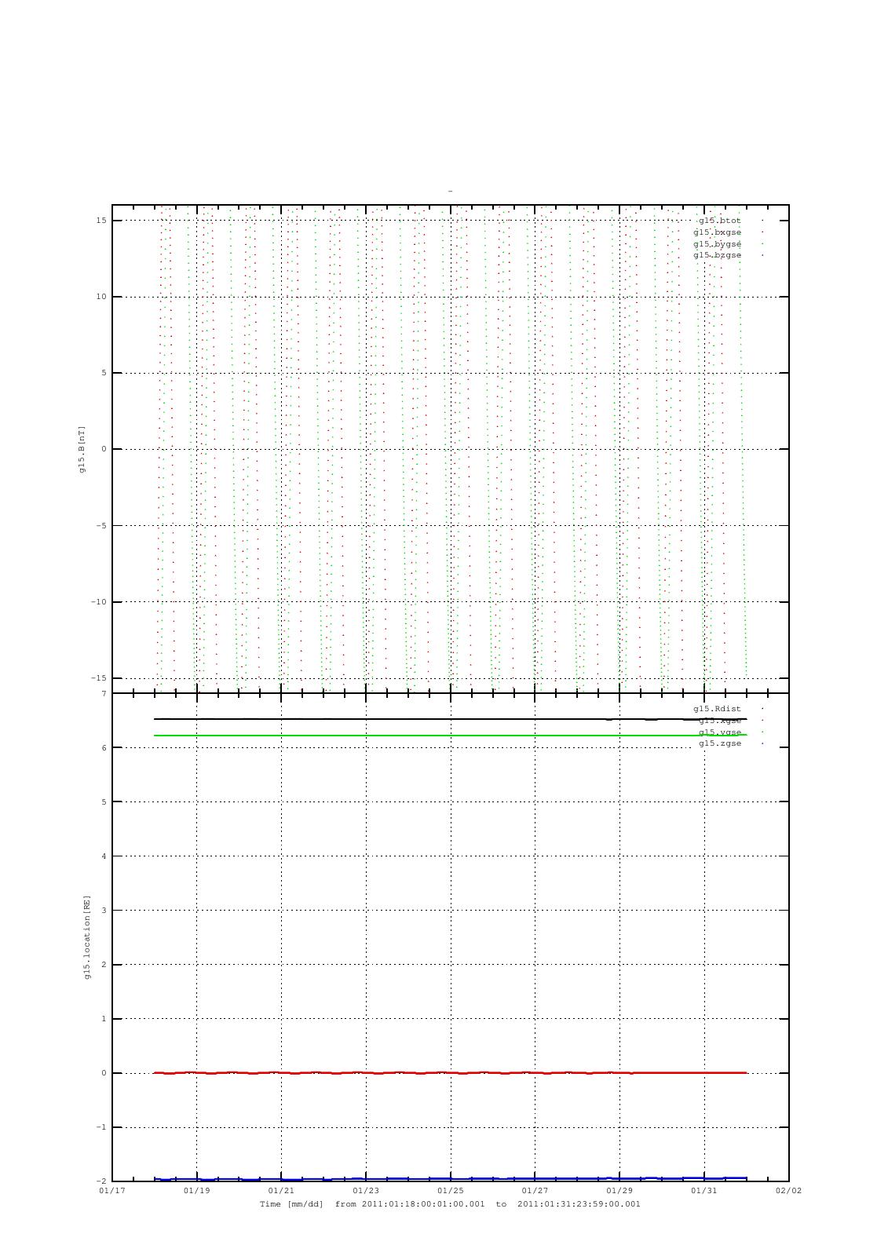
Task: Click the 1 tick on the location axis
Action: click(104, 1019)
